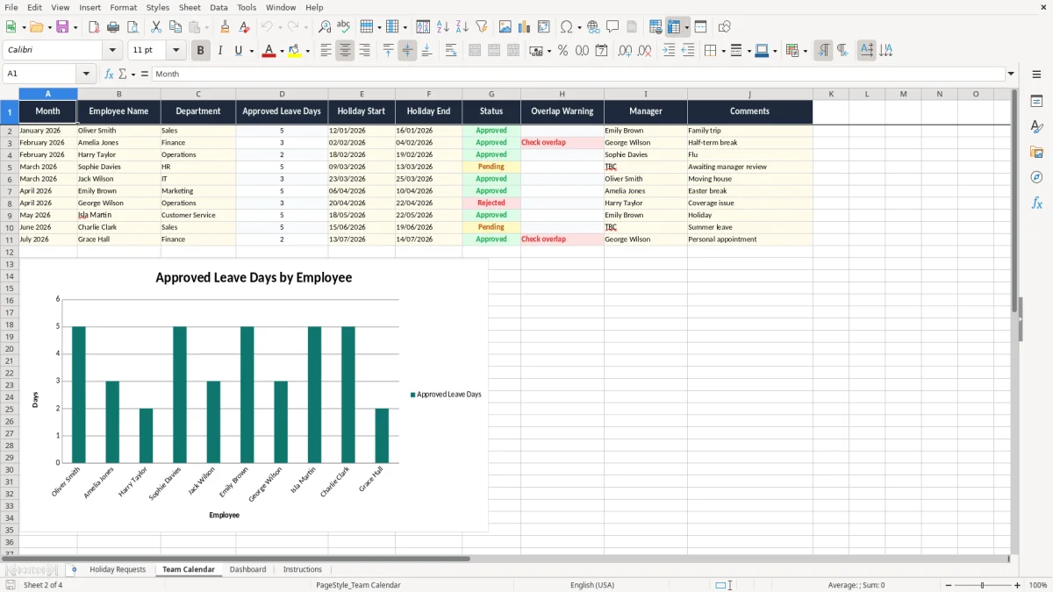Screen dimensions: 1053x592
Task: Click the Copy icon
Action: coord(175,27)
